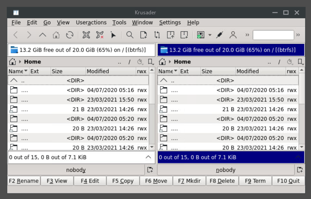Click the '/' root button in left path bar
The width and height of the screenshot is (311, 199).
coord(129,62)
